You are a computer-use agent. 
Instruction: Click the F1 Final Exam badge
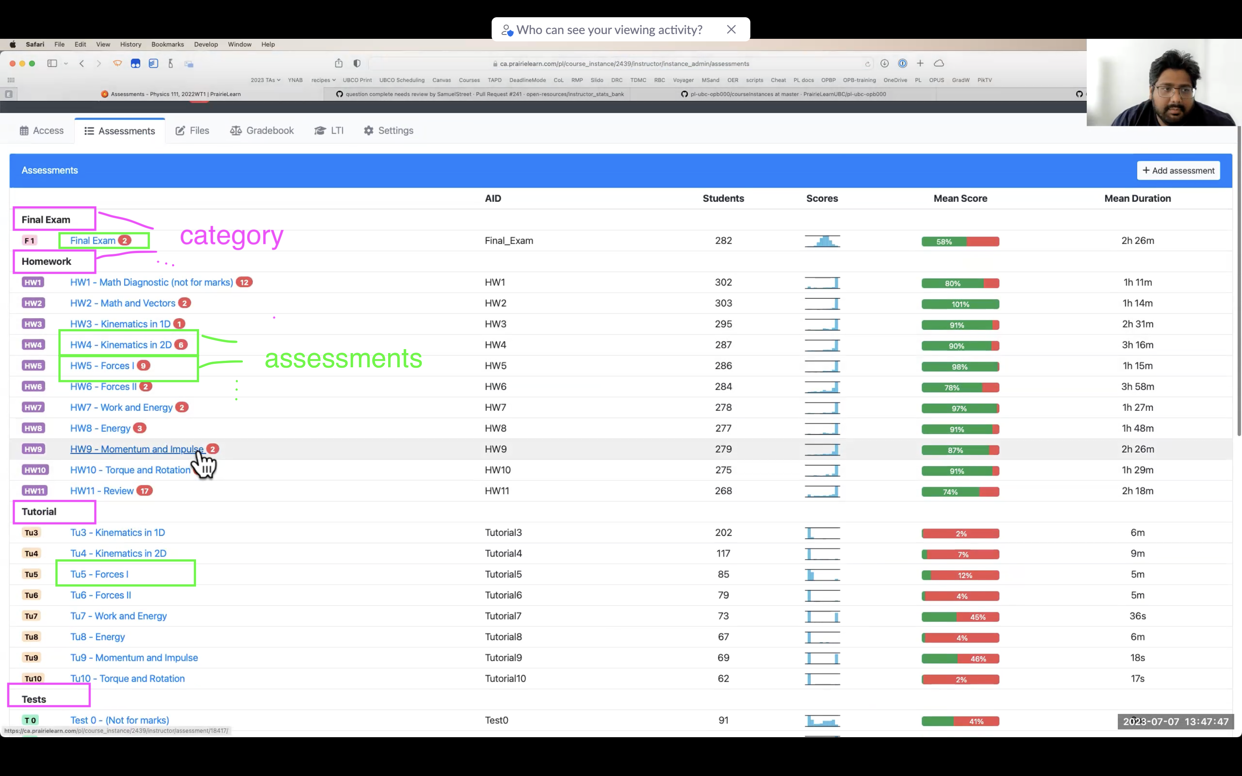point(29,241)
